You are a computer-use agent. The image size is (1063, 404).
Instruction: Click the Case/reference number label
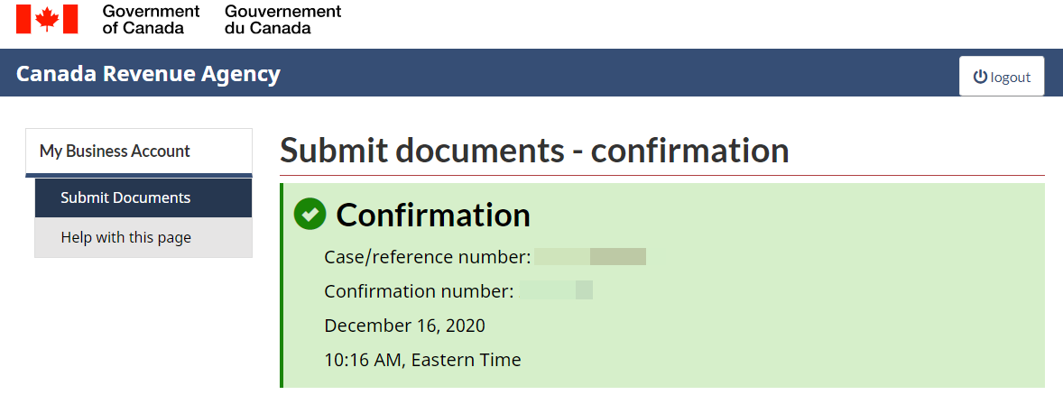[x=427, y=257]
